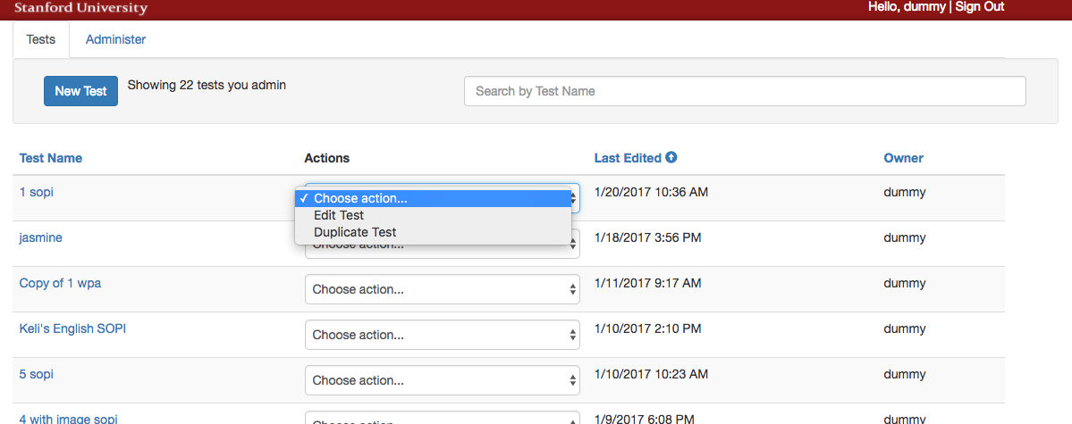Click the New Test button

coord(80,91)
